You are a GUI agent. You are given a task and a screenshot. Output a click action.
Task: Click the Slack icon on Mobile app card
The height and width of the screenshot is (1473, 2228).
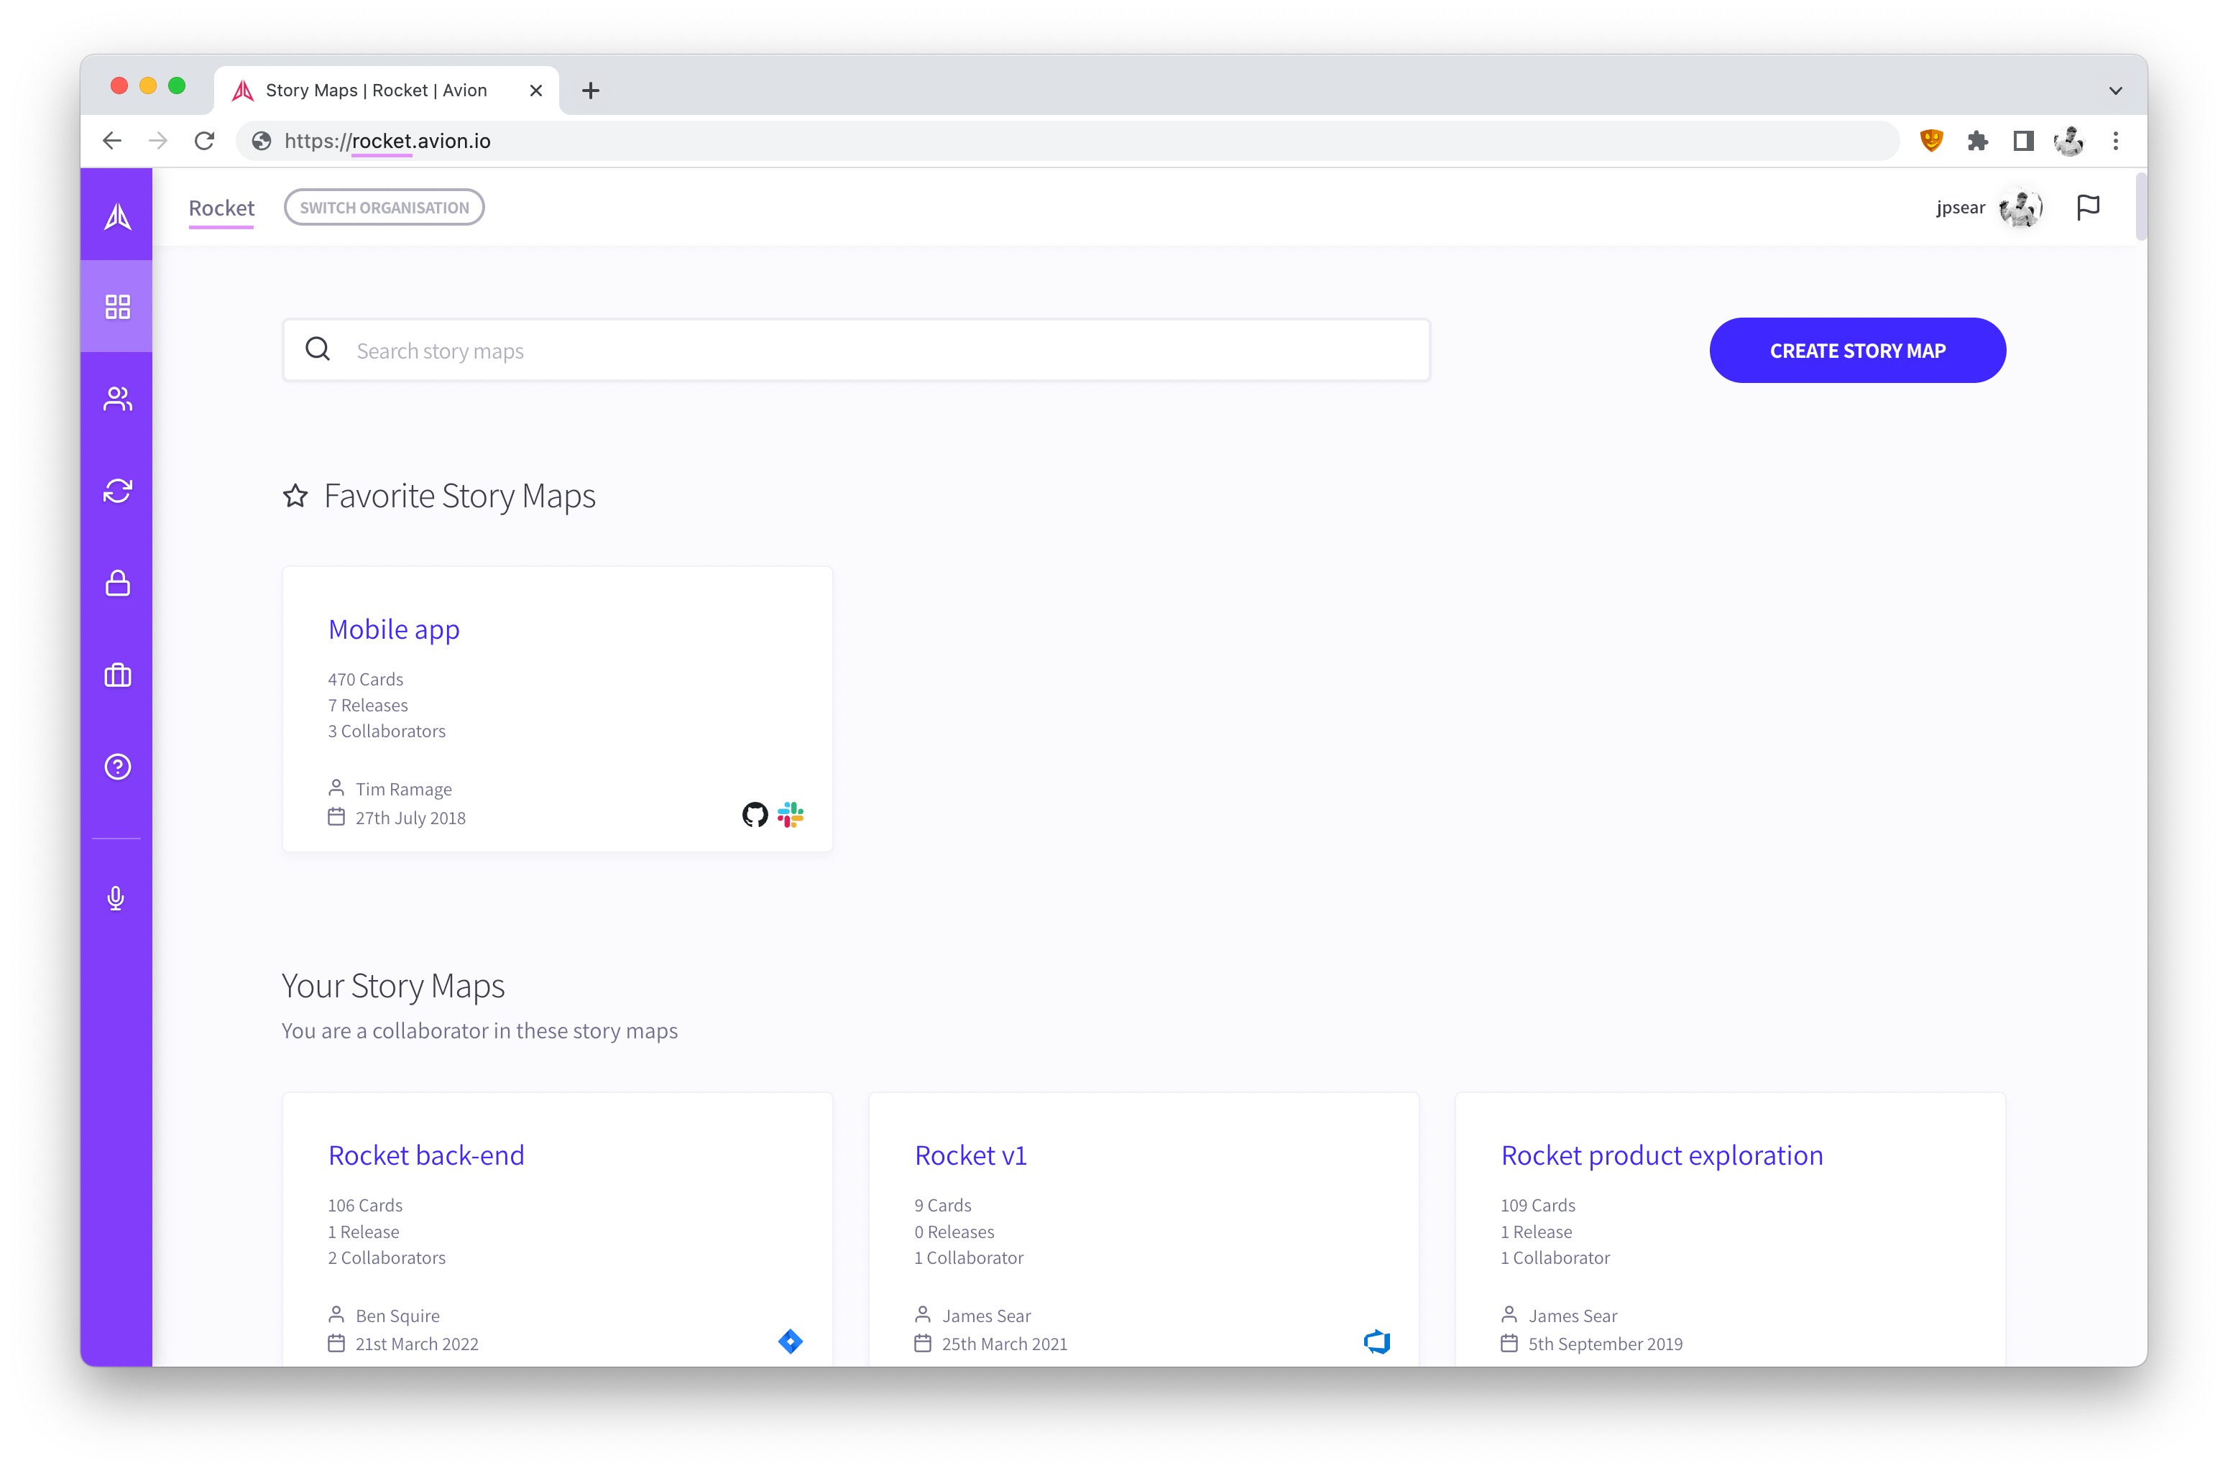[x=791, y=815]
